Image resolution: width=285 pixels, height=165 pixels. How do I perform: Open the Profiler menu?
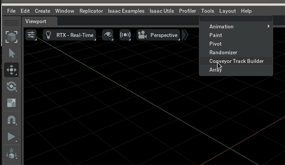187,11
